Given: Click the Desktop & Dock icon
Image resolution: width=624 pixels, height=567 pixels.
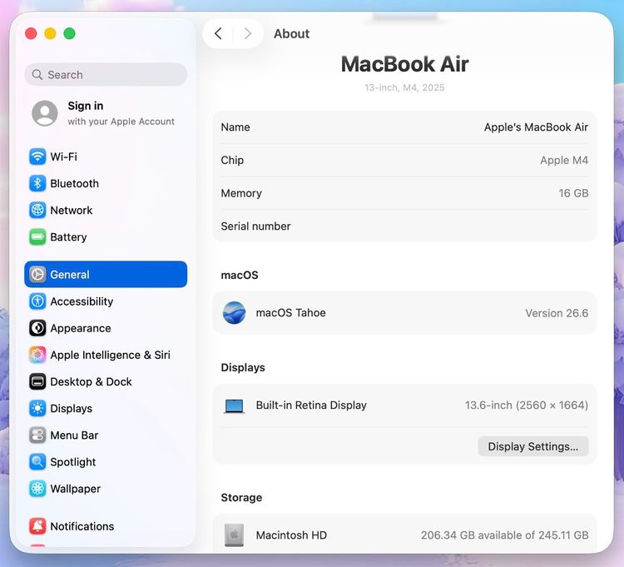Looking at the screenshot, I should (37, 381).
